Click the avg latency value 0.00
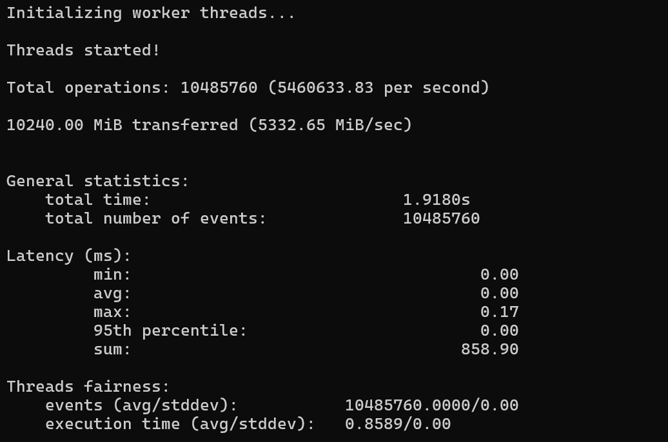 (499, 293)
